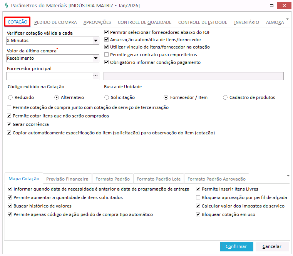The width and height of the screenshot is (293, 256).
Task: Confirm the parameter changes
Action: 236,246
